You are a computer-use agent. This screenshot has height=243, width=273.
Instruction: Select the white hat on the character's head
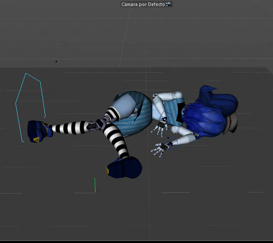pyautogui.click(x=231, y=123)
